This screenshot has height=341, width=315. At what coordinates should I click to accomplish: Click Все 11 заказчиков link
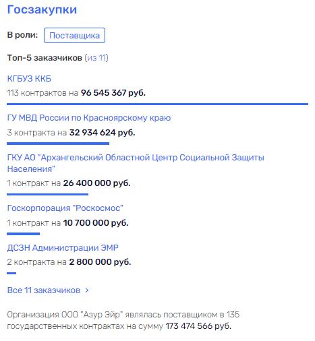pyautogui.click(x=44, y=290)
